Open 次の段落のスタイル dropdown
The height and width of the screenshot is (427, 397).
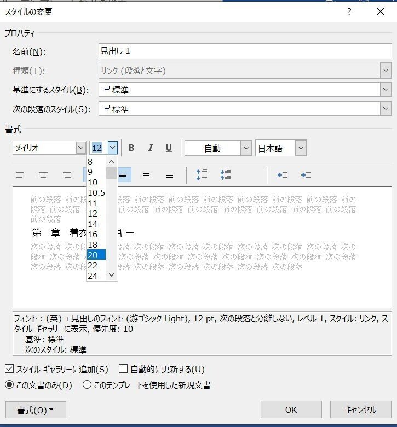[386, 108]
